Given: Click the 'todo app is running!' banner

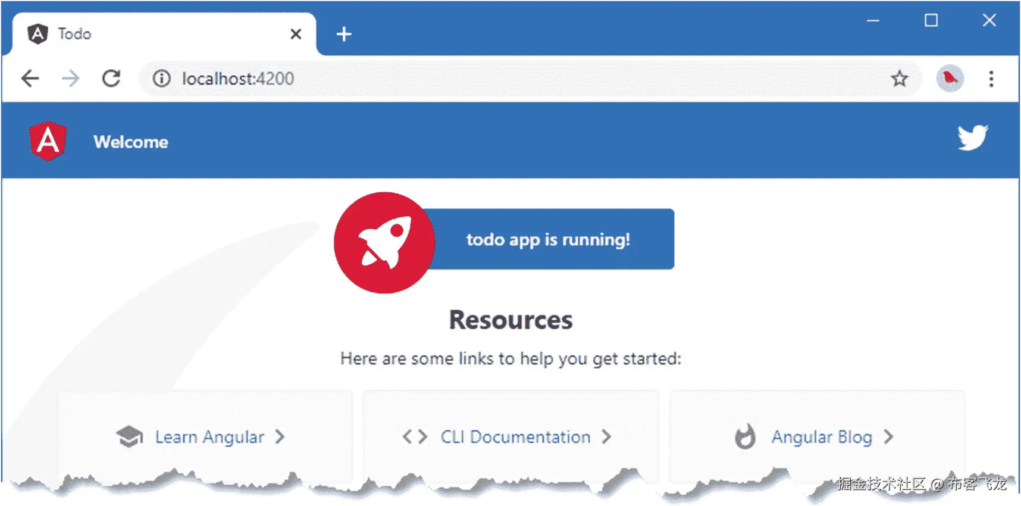Looking at the screenshot, I should tap(548, 239).
